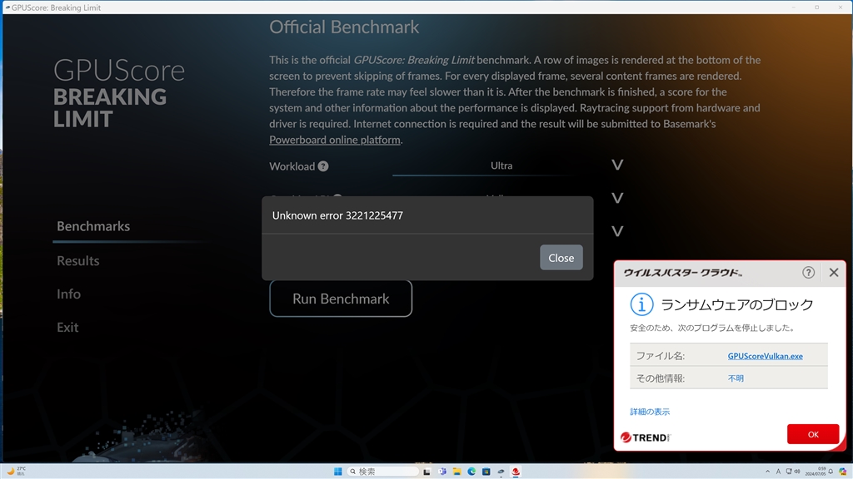
Task: Go to the Results section
Action: click(x=78, y=260)
